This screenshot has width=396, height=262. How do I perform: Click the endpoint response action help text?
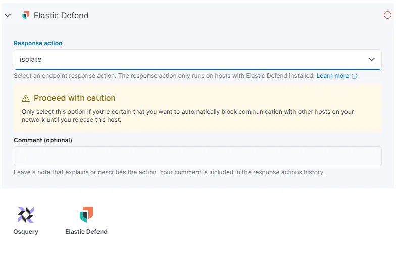pyautogui.click(x=164, y=76)
